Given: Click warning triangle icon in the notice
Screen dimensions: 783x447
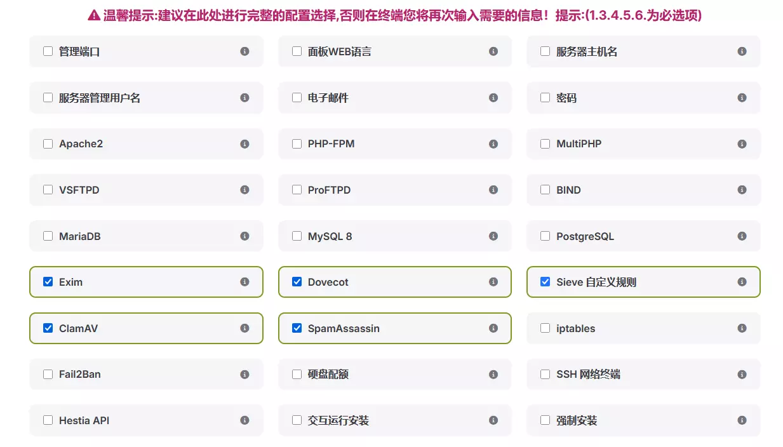Looking at the screenshot, I should point(94,16).
